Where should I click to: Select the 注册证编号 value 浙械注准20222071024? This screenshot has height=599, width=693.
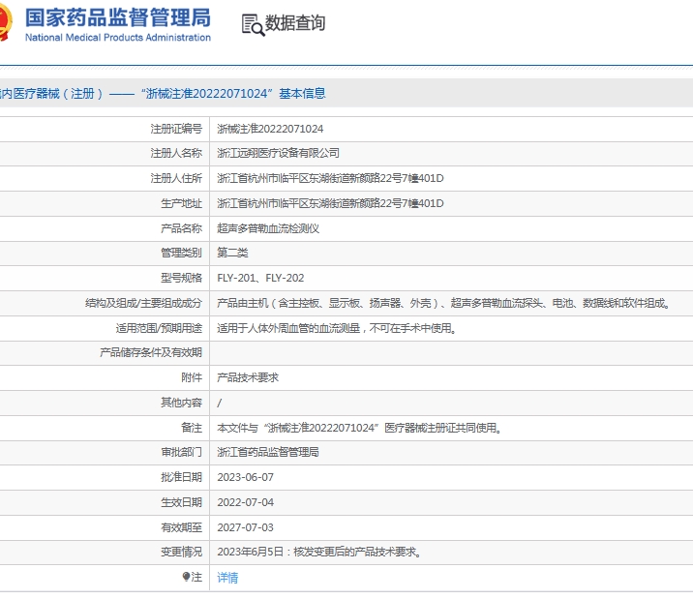[x=270, y=129]
